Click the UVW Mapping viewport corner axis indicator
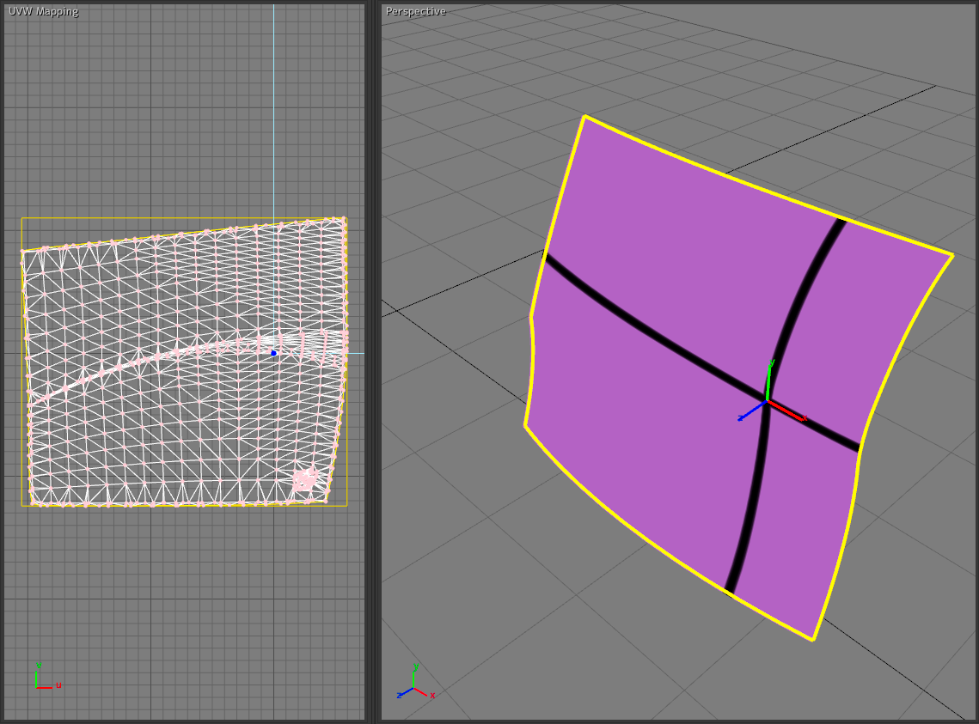 click(x=43, y=678)
